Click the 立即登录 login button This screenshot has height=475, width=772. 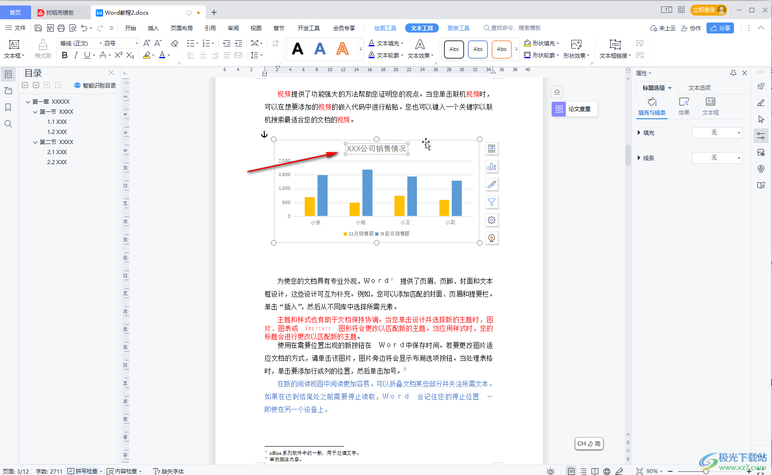(709, 10)
